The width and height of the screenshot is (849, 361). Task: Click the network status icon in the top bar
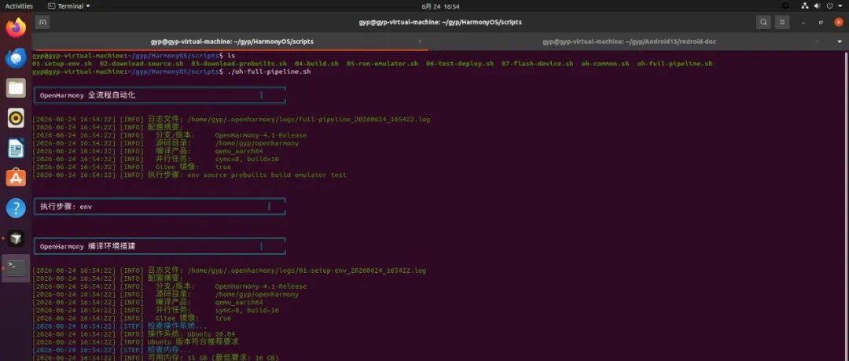805,6
